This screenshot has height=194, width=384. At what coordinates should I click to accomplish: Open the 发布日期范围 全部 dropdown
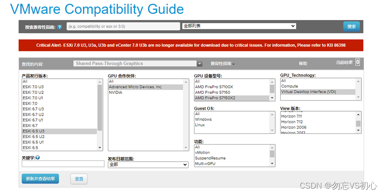[148, 165]
